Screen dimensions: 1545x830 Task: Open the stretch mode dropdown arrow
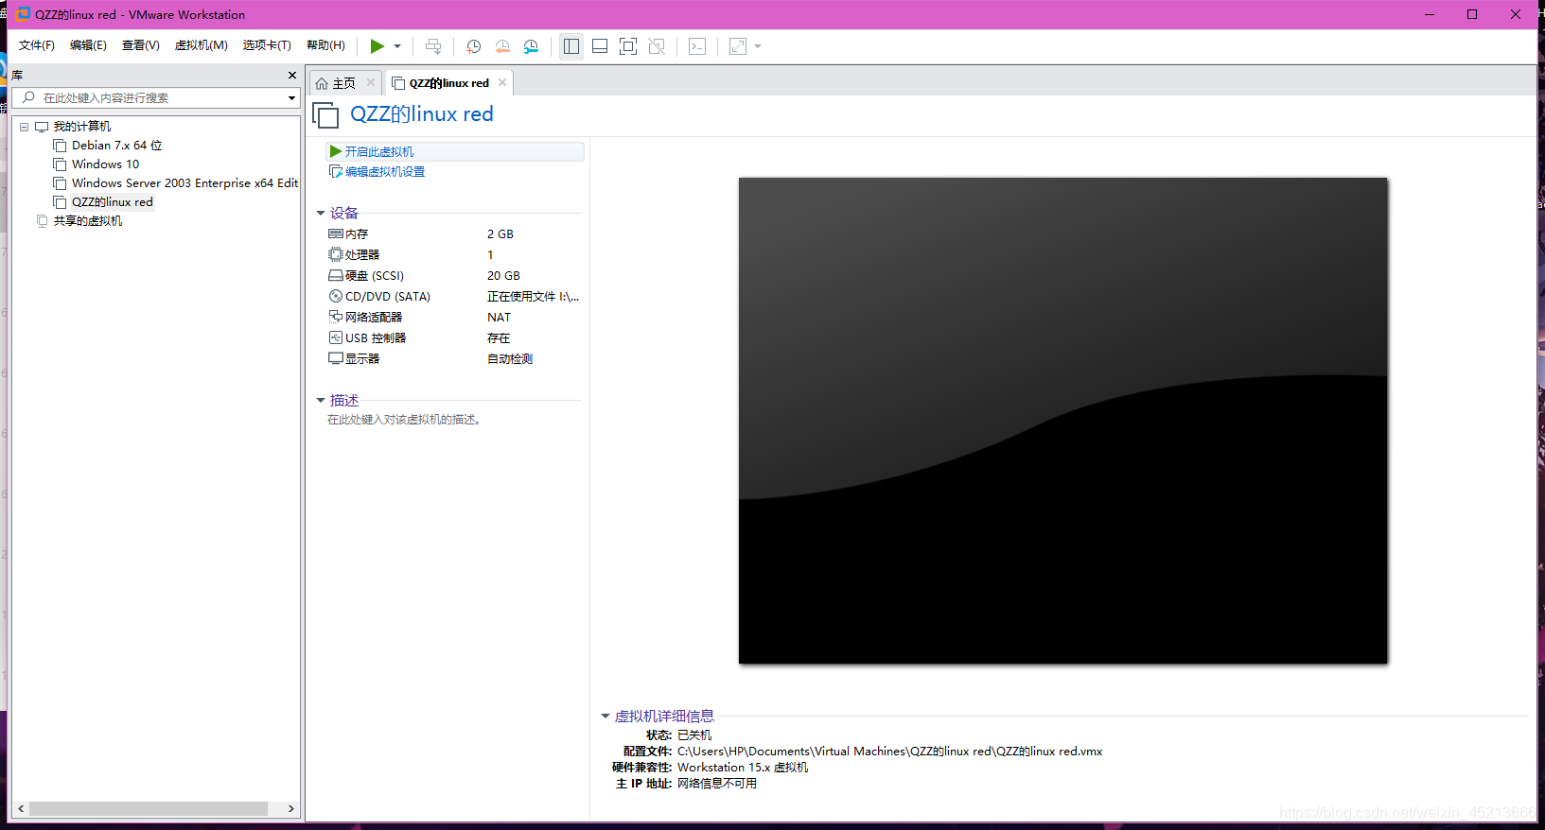758,46
